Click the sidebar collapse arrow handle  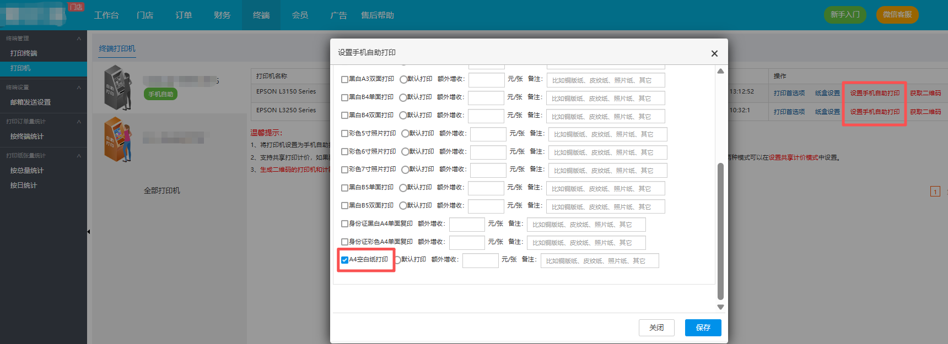coord(89,232)
